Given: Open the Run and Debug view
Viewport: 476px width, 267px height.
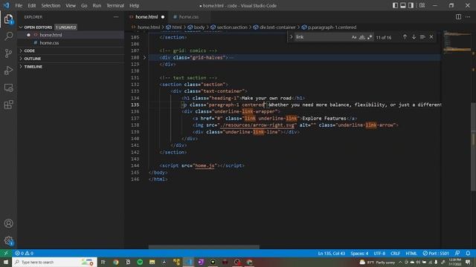Looking at the screenshot, I should [x=8, y=70].
